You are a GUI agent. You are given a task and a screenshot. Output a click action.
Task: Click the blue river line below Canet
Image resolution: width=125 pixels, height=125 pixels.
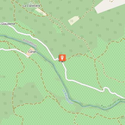(47, 59)
